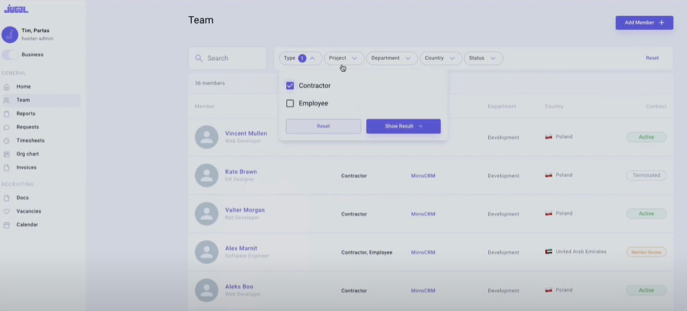The image size is (687, 311).
Task: Click the Add Member button
Action: pyautogui.click(x=644, y=23)
